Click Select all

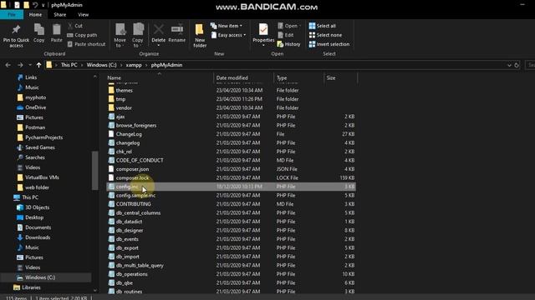coord(322,26)
